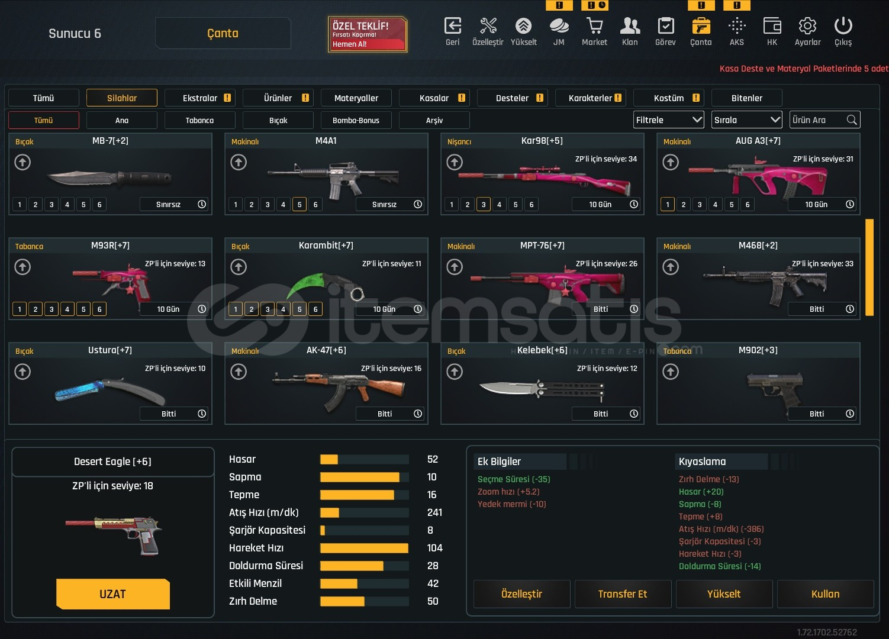The image size is (889, 639).
Task: Click the Özelleştir button in details panel
Action: coord(522,594)
